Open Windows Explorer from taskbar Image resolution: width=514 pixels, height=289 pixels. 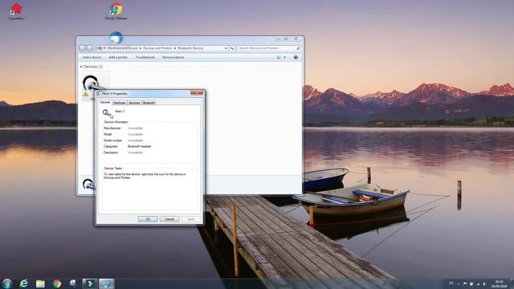coord(40,283)
